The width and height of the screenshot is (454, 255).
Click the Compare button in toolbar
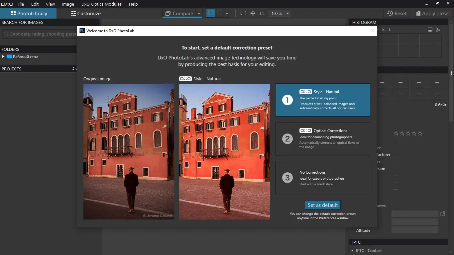[x=179, y=14]
